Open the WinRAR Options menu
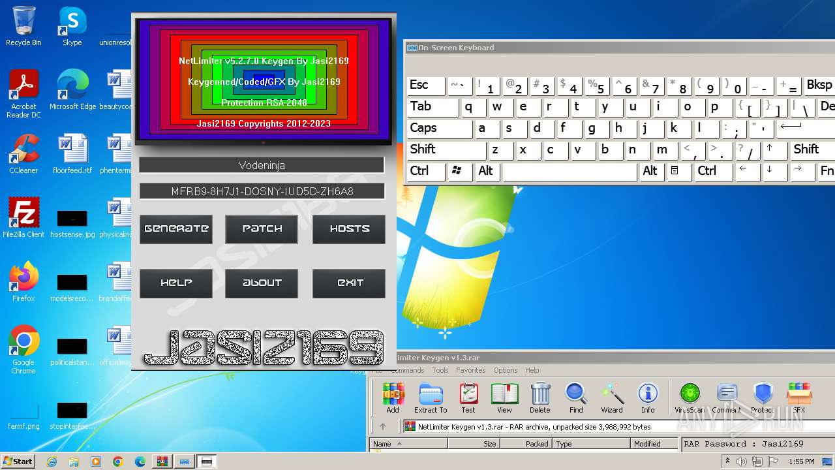 (x=506, y=370)
